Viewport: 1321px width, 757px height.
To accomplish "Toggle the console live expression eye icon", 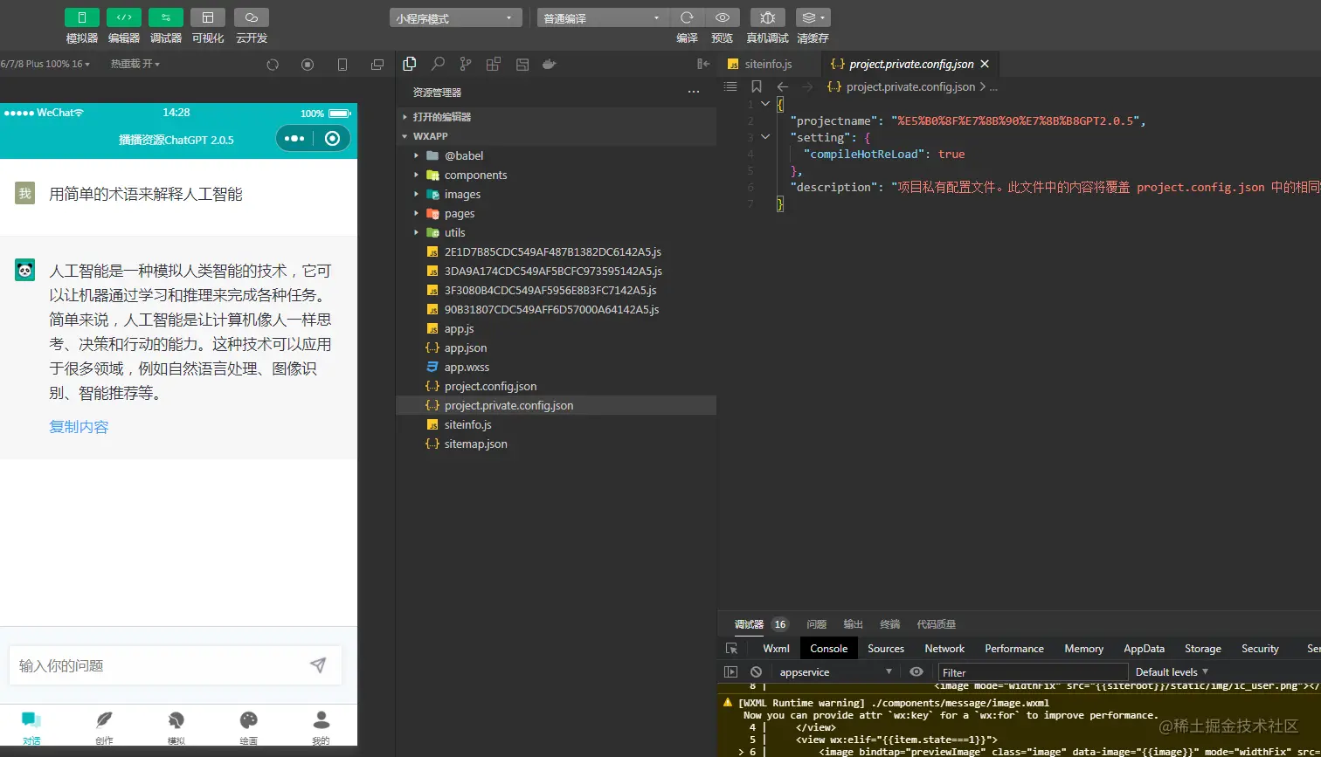I will 916,671.
